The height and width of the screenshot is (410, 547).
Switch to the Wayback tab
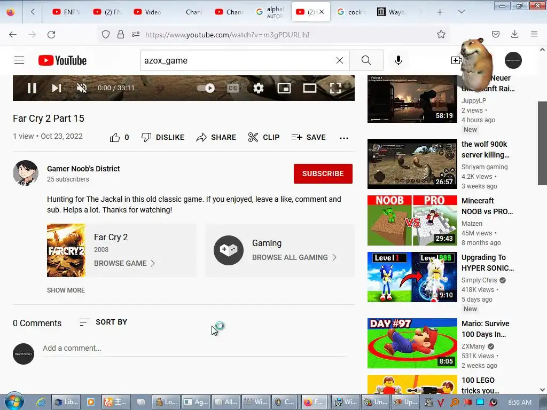[391, 12]
